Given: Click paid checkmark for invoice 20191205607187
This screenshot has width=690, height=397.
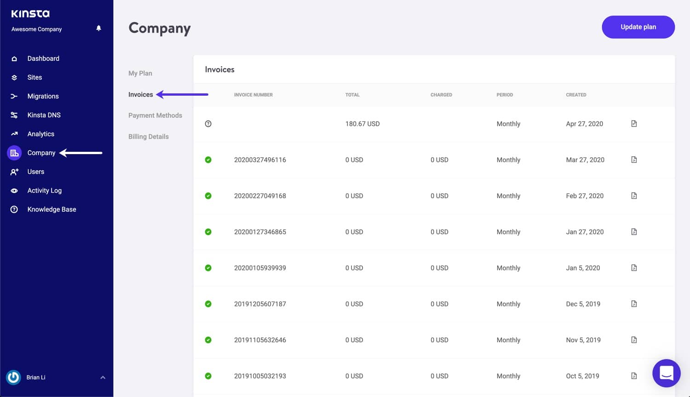Looking at the screenshot, I should (208, 304).
